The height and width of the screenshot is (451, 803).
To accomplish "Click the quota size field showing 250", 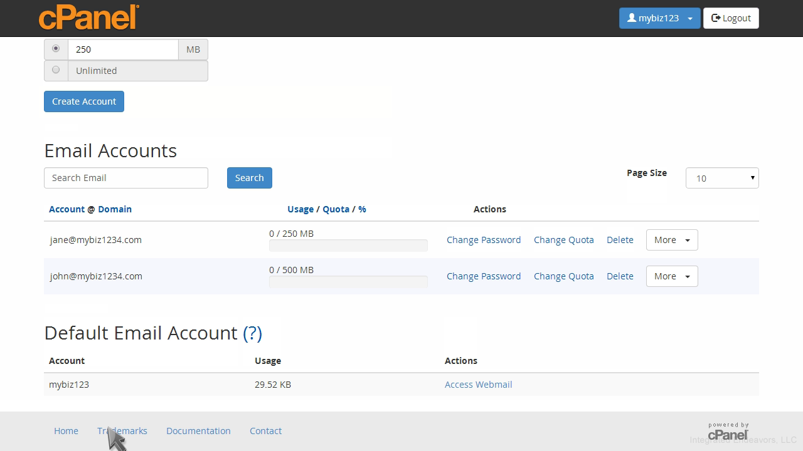I will point(123,49).
